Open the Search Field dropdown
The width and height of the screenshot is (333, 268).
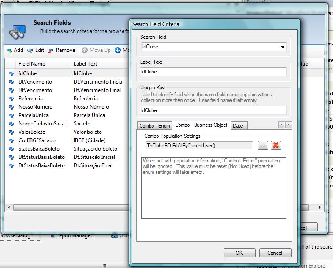coord(282,47)
